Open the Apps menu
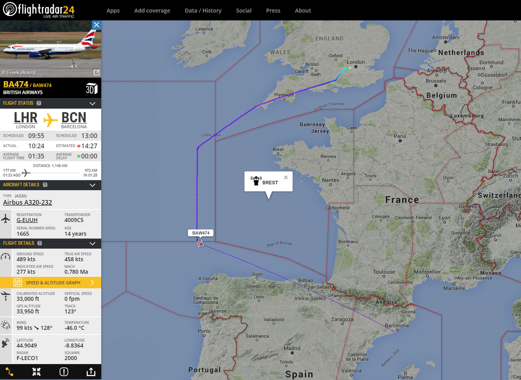 click(x=113, y=10)
